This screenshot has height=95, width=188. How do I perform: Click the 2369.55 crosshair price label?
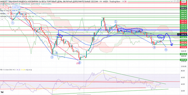(x=184, y=34)
